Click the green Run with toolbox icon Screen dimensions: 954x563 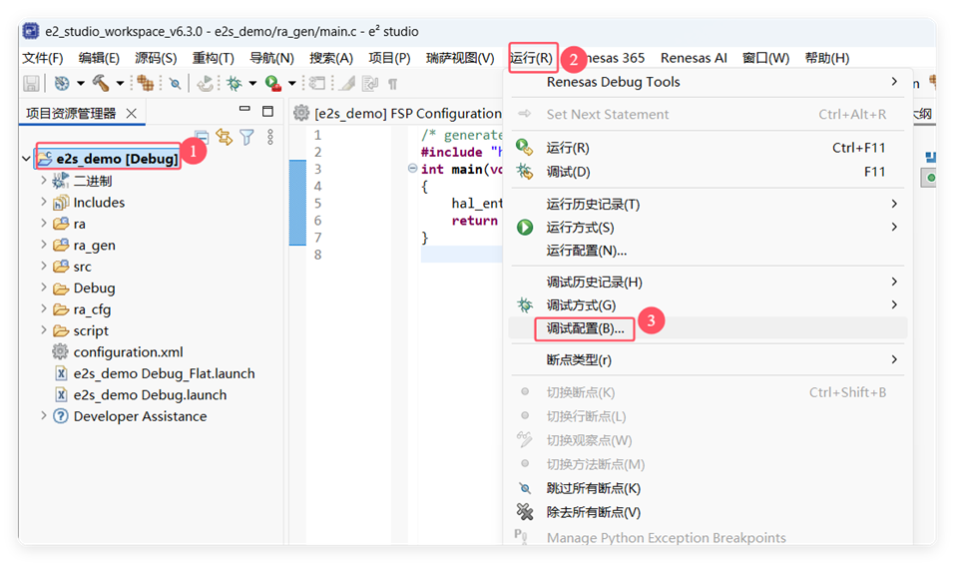273,83
